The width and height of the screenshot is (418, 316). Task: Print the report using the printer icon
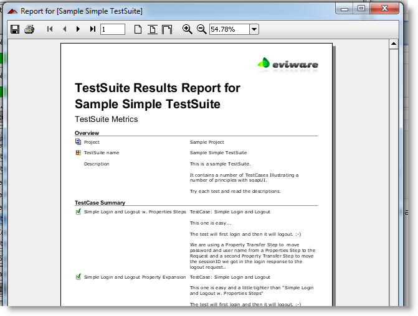point(29,29)
